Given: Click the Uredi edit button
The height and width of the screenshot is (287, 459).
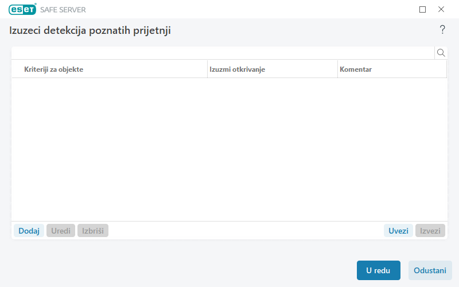Looking at the screenshot, I should tap(61, 231).
